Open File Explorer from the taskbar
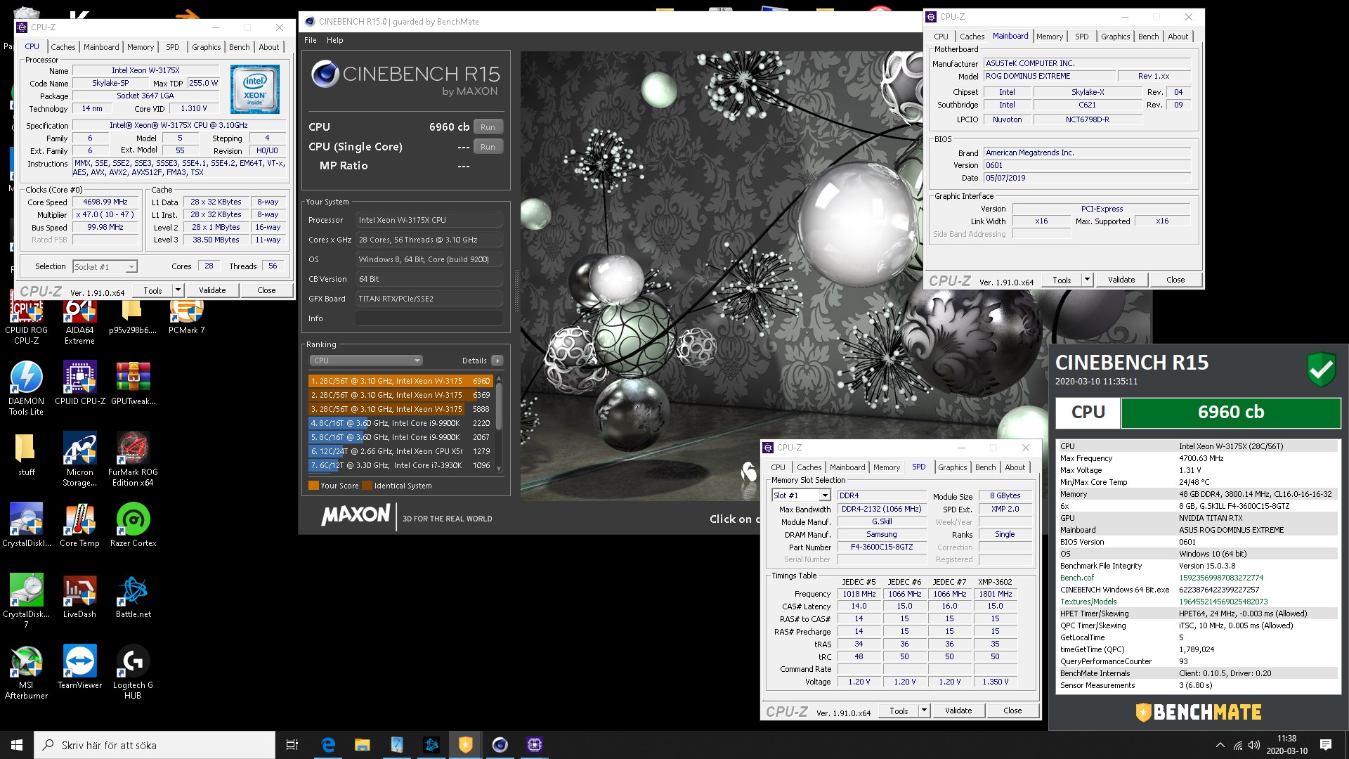The height and width of the screenshot is (759, 1349). click(362, 745)
